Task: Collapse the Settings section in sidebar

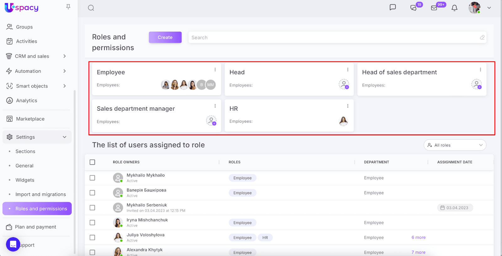Action: (65, 137)
